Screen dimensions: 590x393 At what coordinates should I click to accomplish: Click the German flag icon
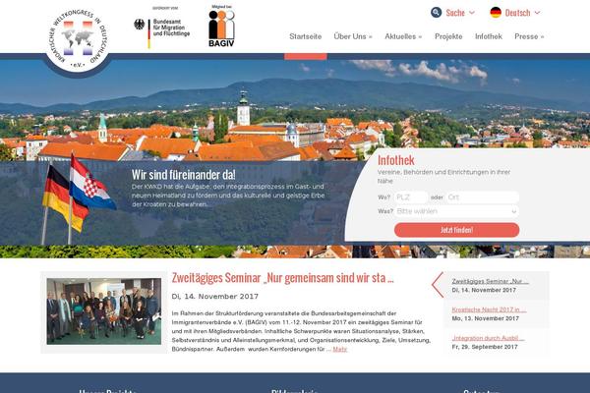tap(496, 13)
